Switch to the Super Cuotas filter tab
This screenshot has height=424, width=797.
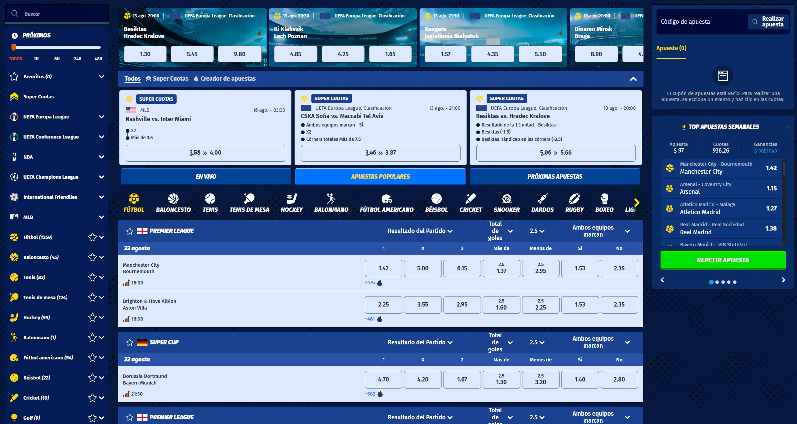pos(167,79)
